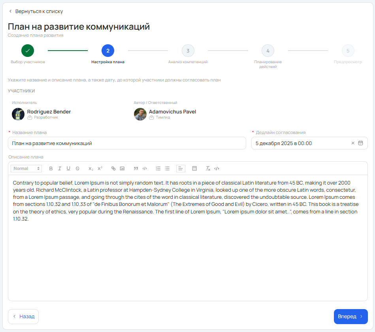
Task: Go to step 1 Выбор участников
Action: [x=28, y=51]
